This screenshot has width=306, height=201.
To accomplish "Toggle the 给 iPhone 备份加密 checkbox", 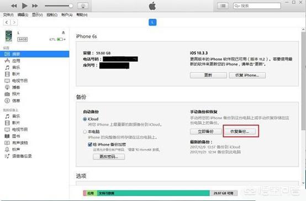I will click(90, 145).
